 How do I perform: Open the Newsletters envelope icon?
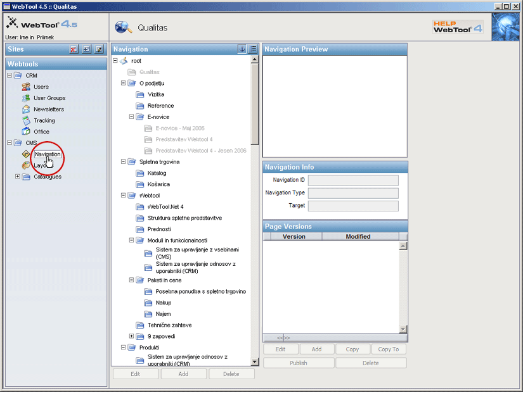(26, 110)
